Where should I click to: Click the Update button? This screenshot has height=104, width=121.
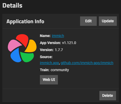pos(108,21)
